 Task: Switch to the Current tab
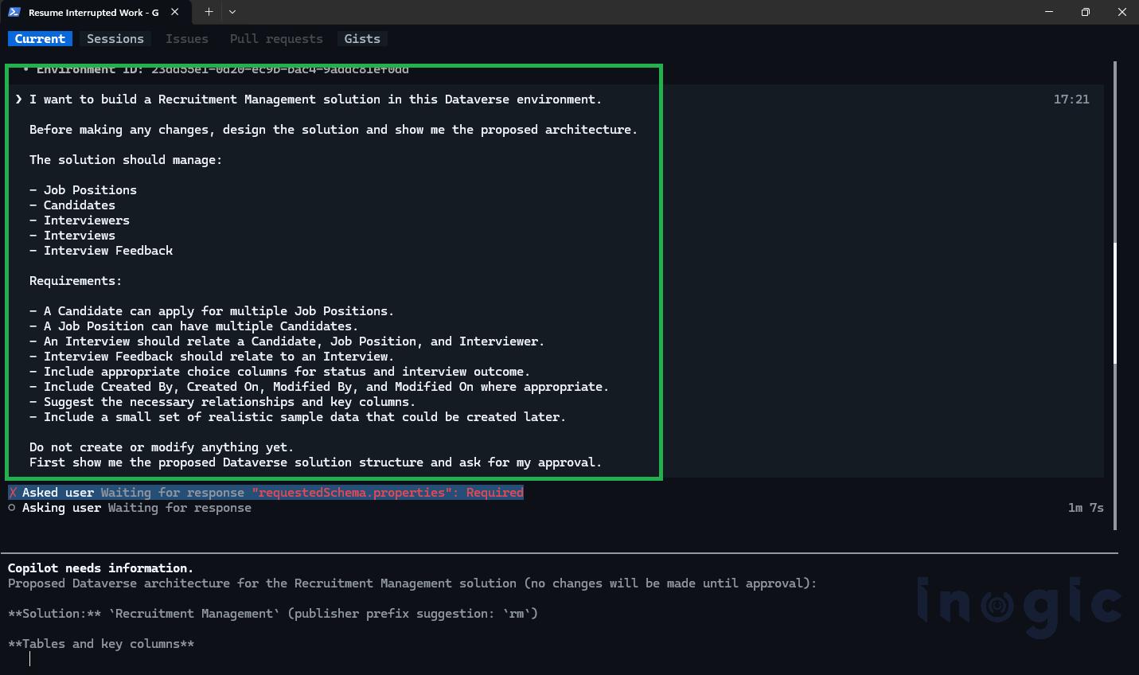click(x=40, y=38)
